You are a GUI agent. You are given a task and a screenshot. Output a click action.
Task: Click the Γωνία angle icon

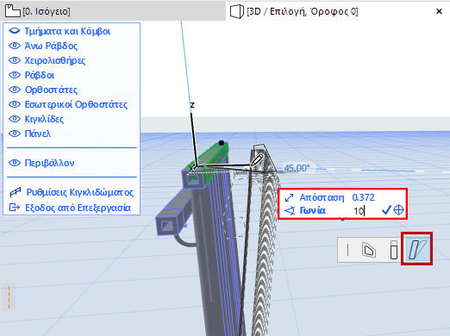(x=290, y=211)
